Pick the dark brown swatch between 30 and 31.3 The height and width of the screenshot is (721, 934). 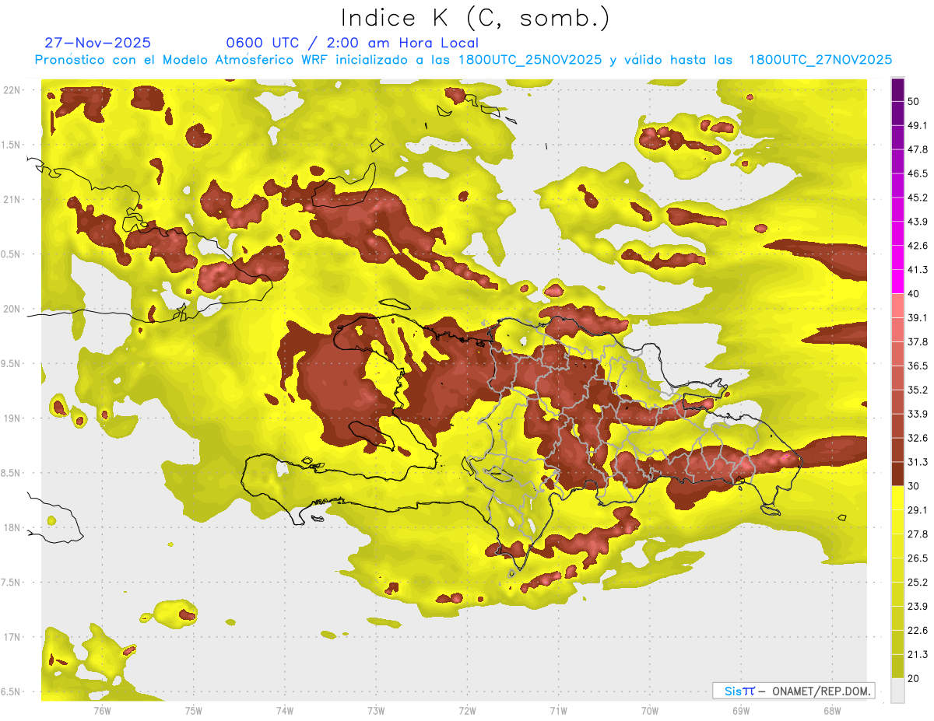897,474
